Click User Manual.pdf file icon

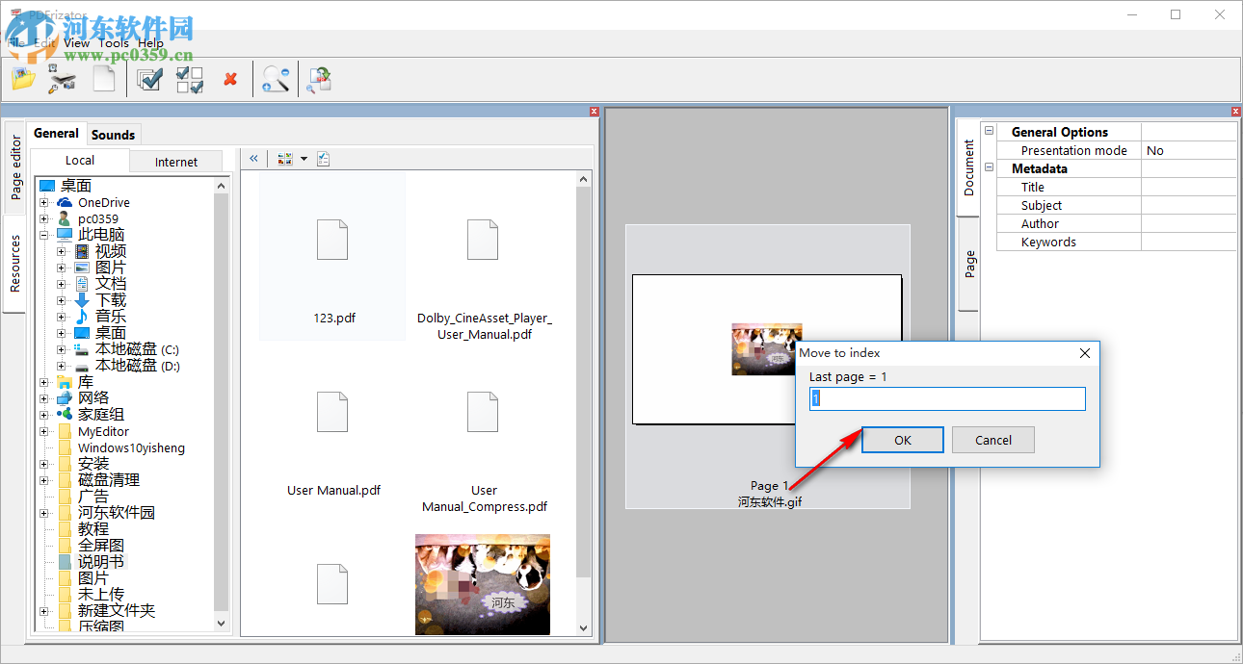pos(332,412)
